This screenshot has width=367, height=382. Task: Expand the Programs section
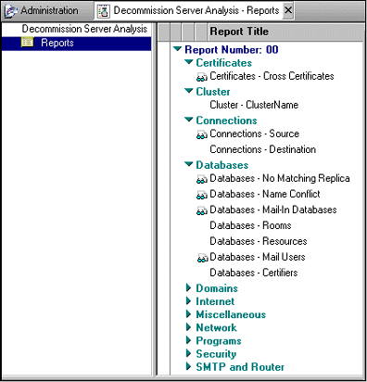(188, 340)
